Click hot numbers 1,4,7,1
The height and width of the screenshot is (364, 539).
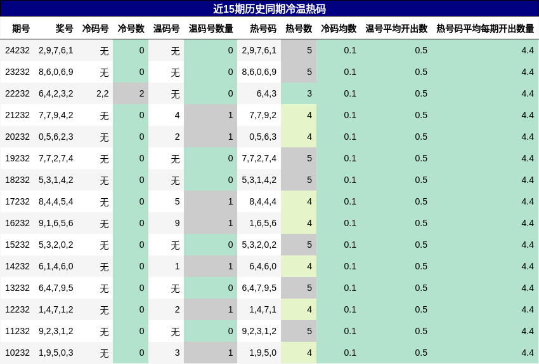click(x=263, y=309)
